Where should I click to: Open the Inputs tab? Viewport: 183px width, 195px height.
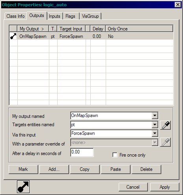pos(54,16)
